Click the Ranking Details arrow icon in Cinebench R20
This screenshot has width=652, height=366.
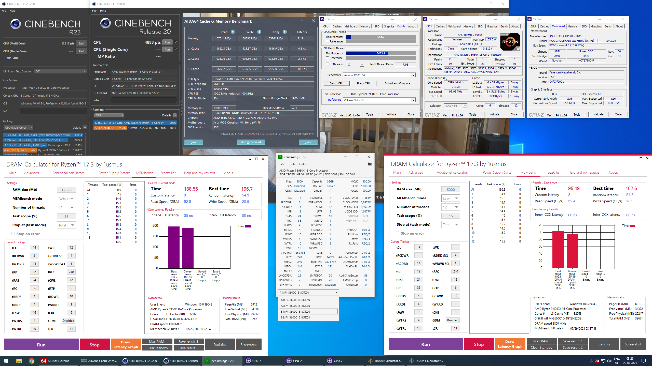coord(175,115)
